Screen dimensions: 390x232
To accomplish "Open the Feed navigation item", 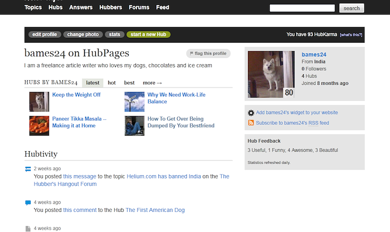I will pyautogui.click(x=163, y=7).
